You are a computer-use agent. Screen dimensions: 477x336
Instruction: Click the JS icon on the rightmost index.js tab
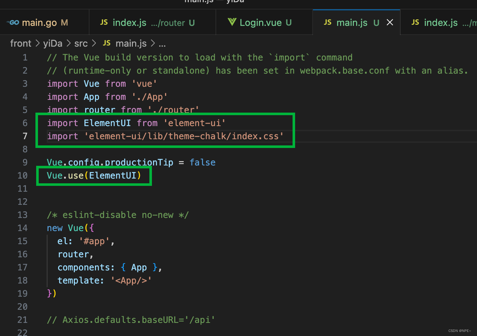[415, 22]
